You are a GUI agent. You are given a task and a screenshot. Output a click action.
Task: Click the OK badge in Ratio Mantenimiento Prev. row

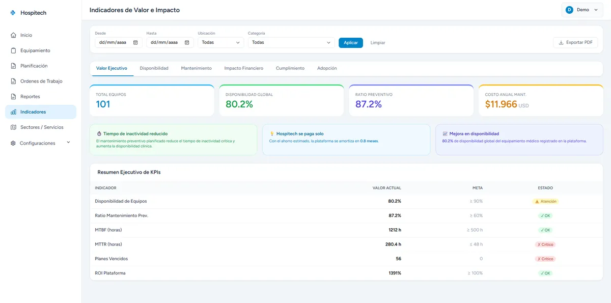pyautogui.click(x=545, y=215)
